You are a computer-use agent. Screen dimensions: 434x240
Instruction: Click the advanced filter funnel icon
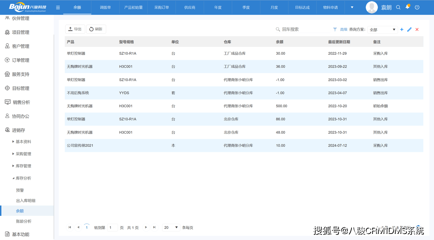pos(335,30)
